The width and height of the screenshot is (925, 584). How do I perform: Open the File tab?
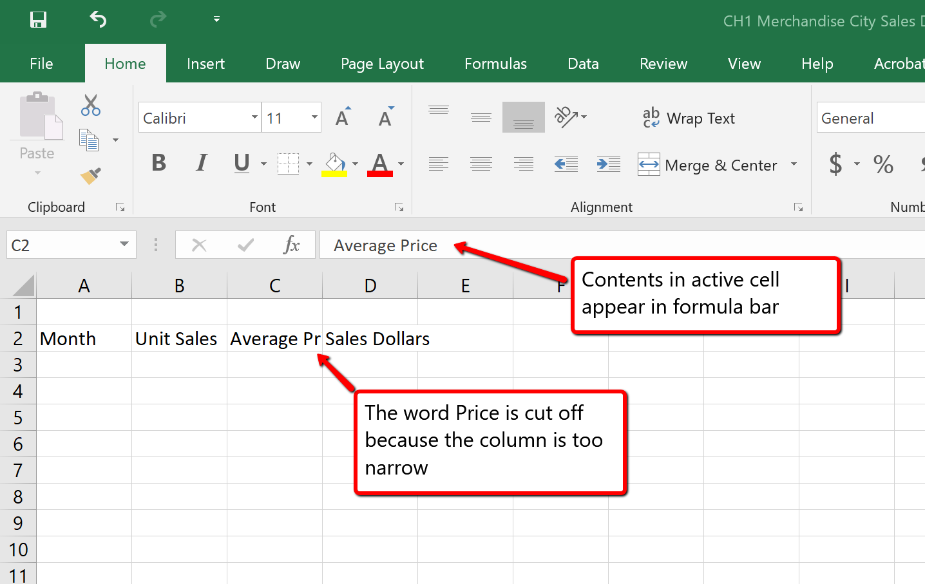pyautogui.click(x=41, y=64)
